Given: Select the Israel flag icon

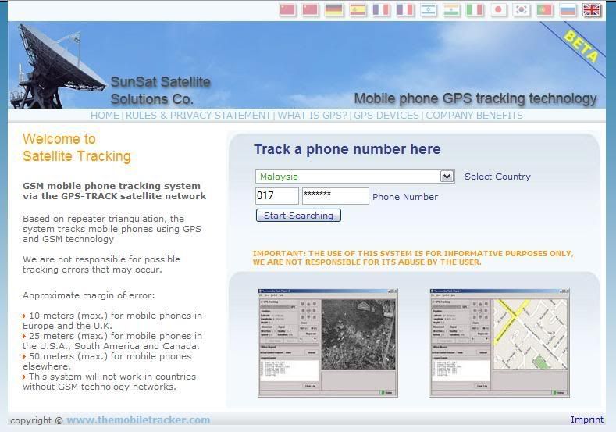Looking at the screenshot, I should [428, 9].
